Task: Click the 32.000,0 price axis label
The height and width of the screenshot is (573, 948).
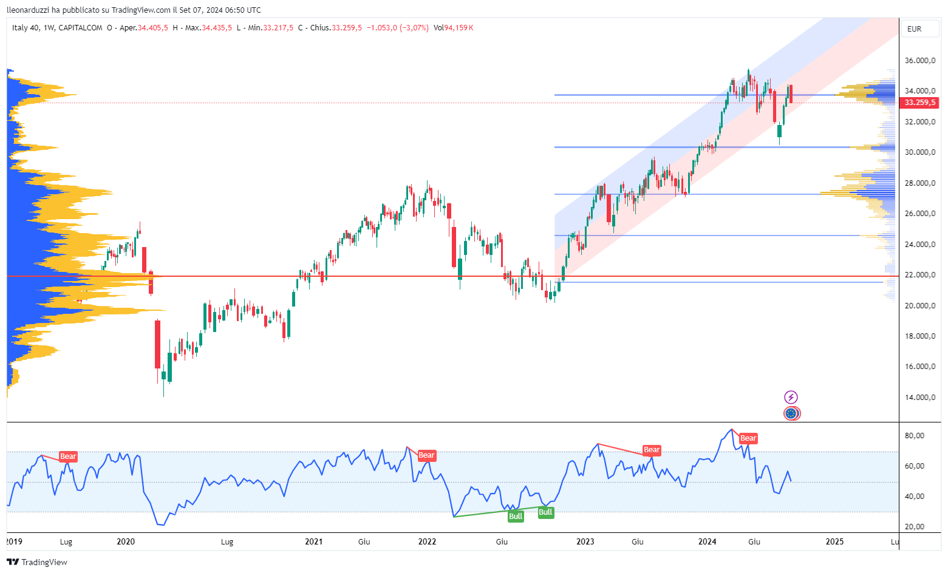Action: (x=920, y=122)
